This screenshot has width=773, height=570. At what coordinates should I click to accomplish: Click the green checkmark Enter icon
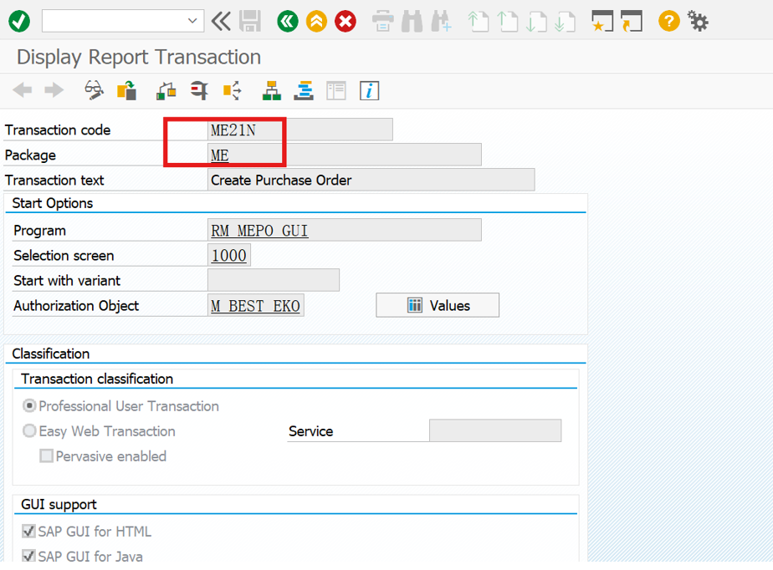[x=19, y=21]
